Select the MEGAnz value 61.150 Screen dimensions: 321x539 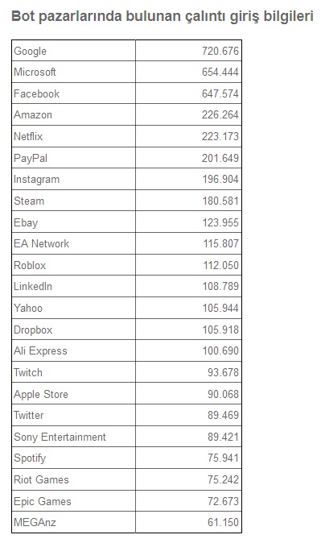(223, 522)
